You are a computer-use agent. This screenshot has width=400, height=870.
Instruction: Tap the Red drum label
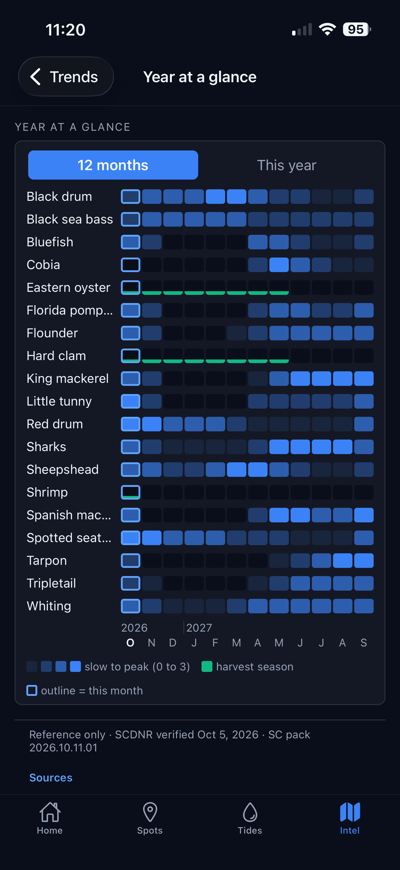click(55, 424)
